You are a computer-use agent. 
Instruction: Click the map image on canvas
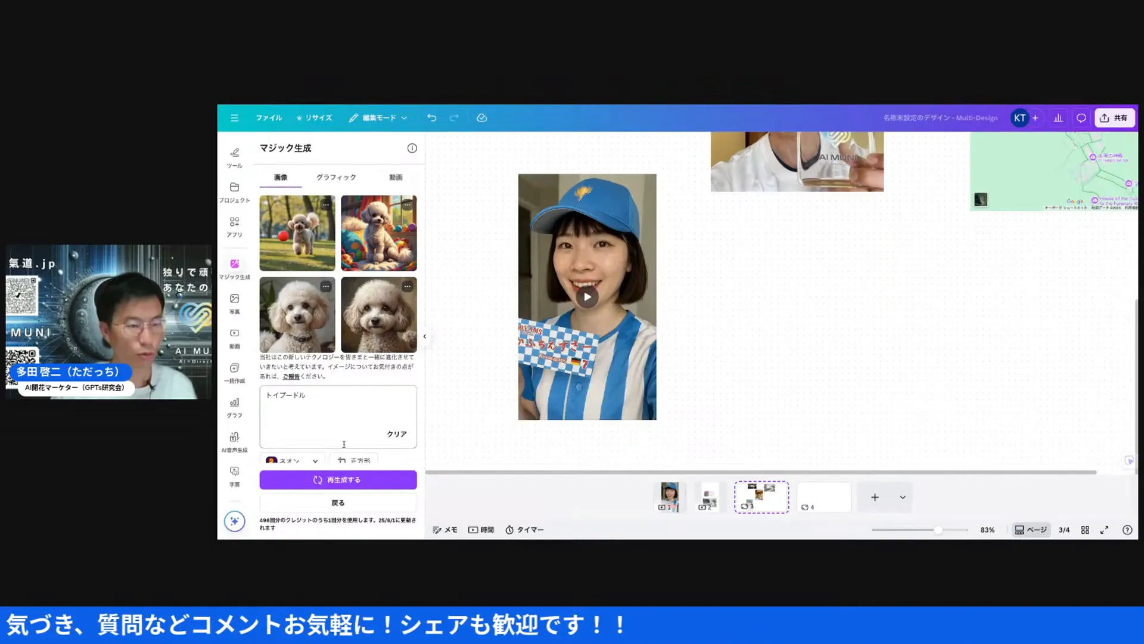coord(1053,171)
